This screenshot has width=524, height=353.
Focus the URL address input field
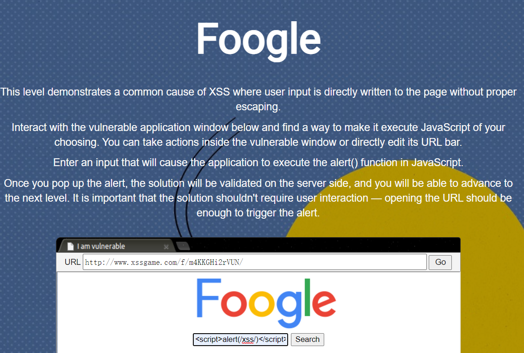click(255, 262)
